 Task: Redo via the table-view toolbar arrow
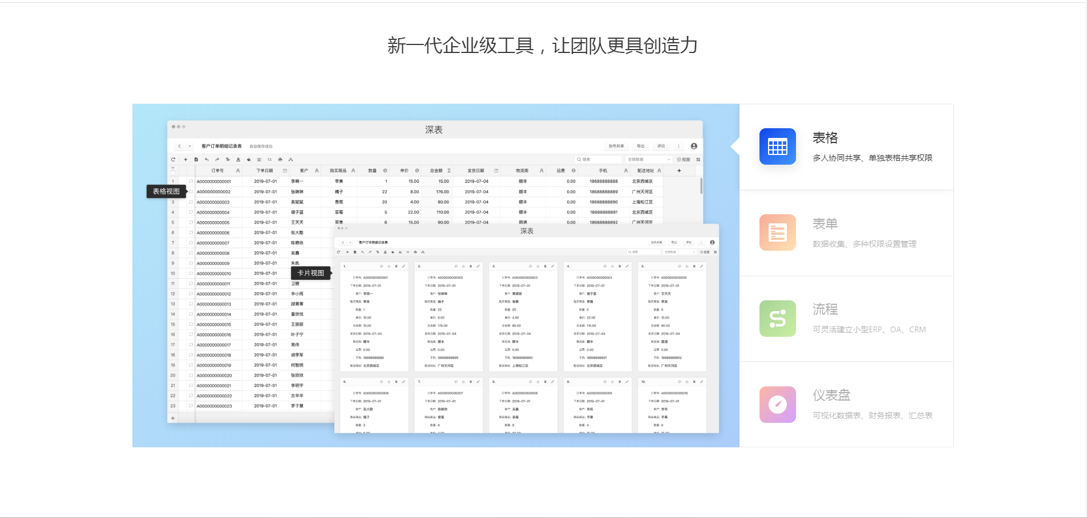pos(217,160)
